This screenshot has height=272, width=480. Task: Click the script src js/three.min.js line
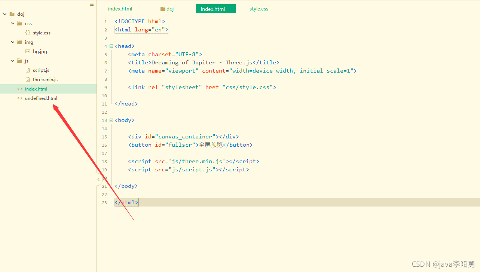[194, 162]
